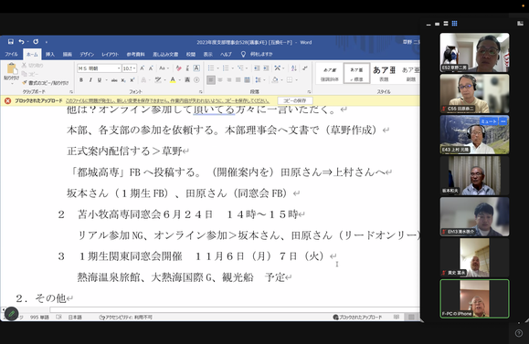Viewport: 529px width, 344px height.
Task: Click the Save icon in Word's title bar
Action: pyautogui.click(x=10, y=41)
